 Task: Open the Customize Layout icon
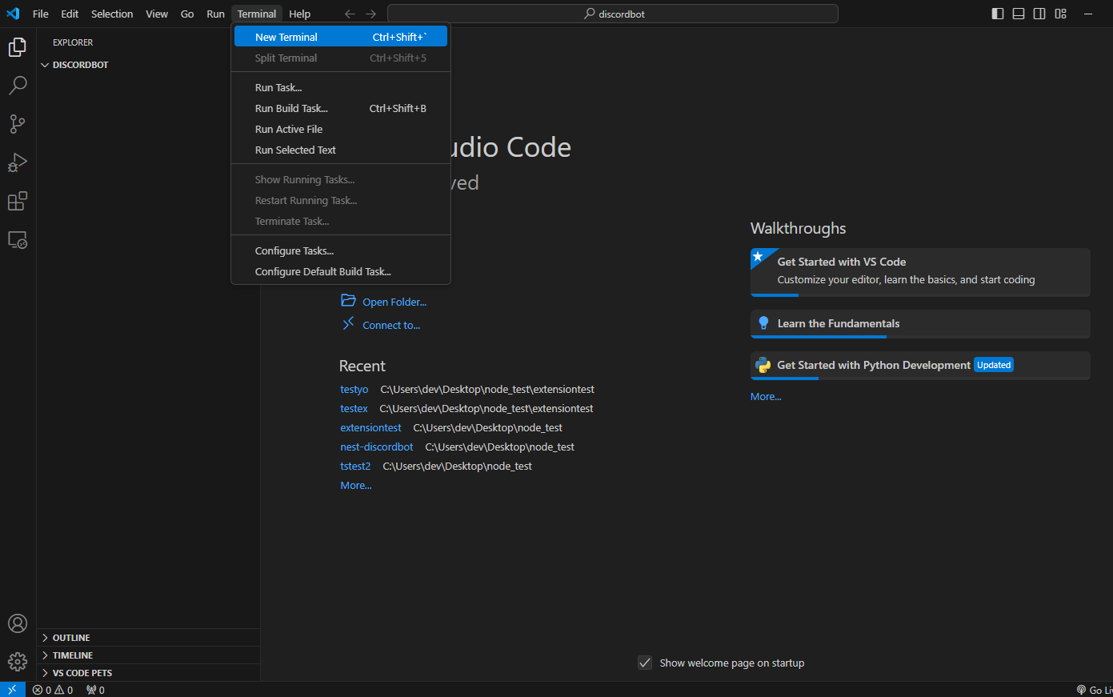pos(1061,14)
